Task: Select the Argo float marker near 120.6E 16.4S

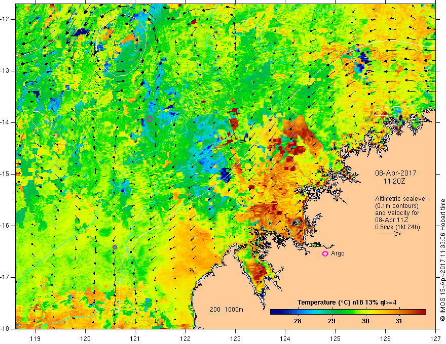Action: click(115, 247)
